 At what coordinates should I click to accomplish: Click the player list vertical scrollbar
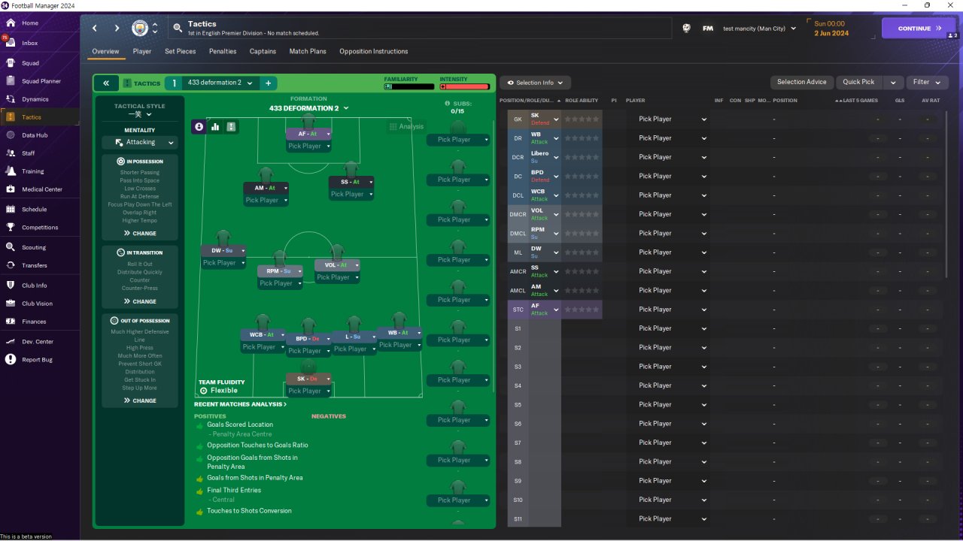[x=946, y=194]
